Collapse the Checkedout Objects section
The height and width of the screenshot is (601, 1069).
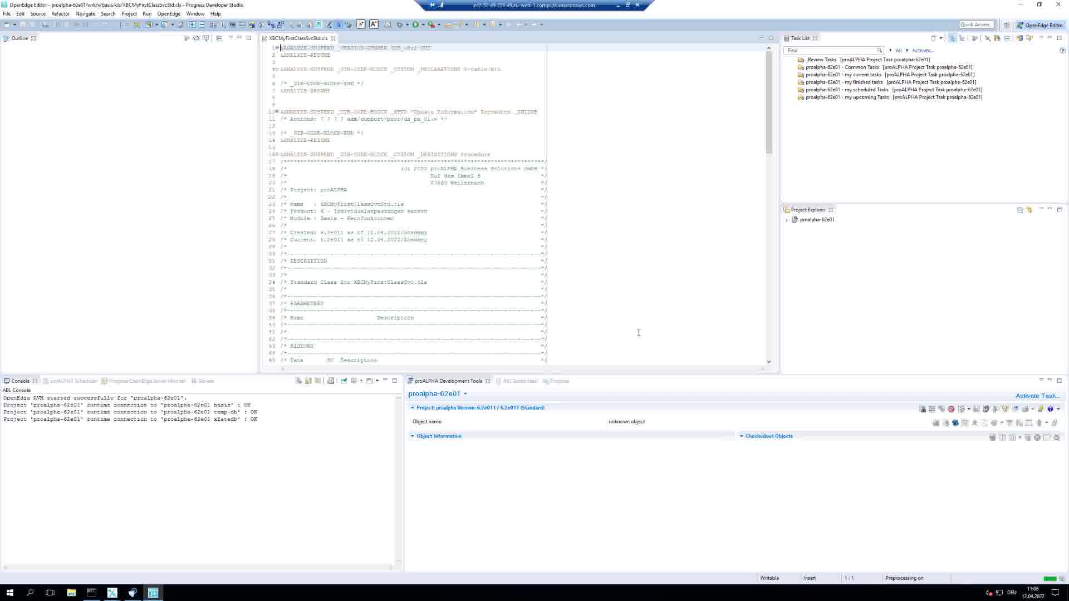point(741,436)
